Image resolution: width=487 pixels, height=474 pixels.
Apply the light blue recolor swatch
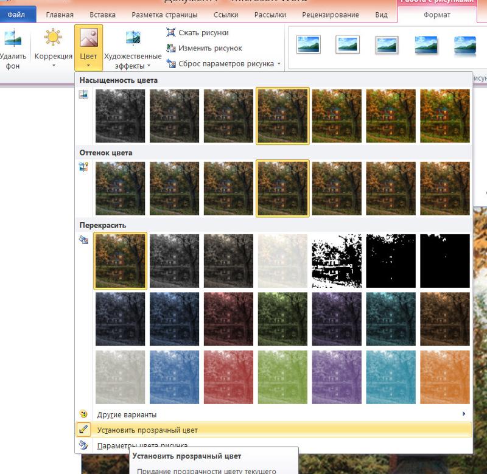coord(174,377)
